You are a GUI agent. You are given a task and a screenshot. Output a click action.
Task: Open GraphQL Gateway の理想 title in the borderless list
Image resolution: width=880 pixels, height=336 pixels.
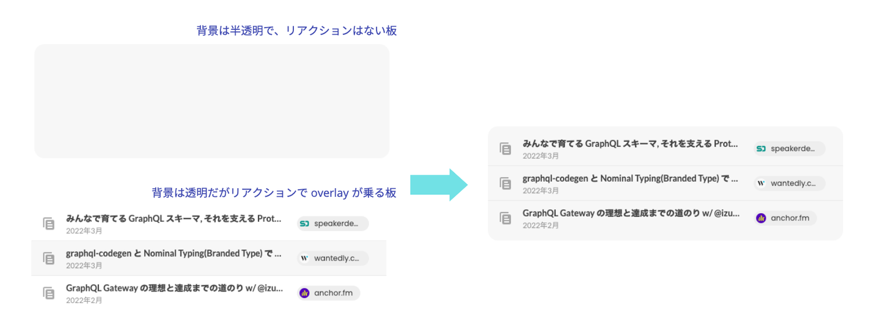click(x=174, y=288)
